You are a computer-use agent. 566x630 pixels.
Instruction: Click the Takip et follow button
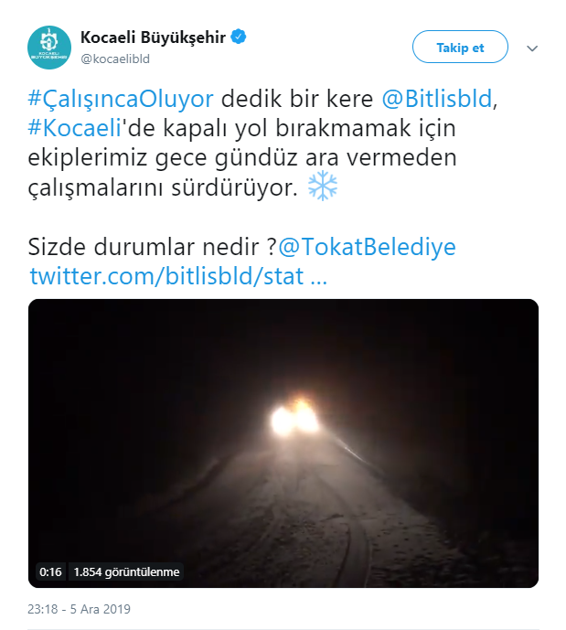460,47
